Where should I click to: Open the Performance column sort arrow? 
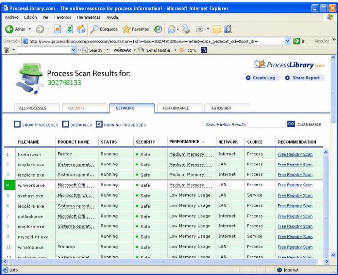[x=203, y=142]
